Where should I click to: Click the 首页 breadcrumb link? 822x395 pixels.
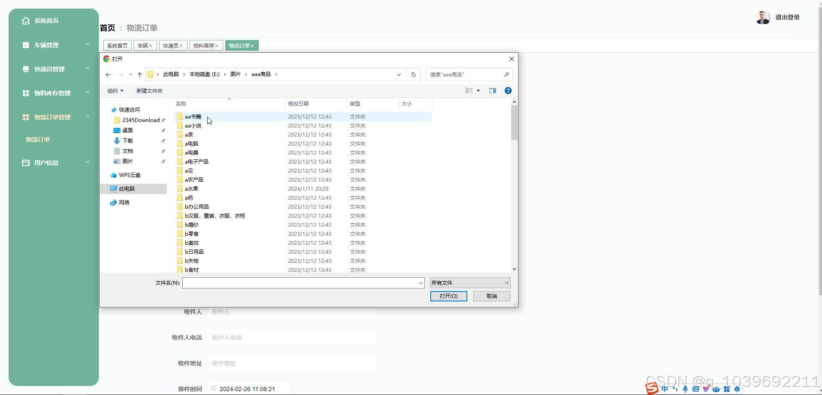coord(107,28)
